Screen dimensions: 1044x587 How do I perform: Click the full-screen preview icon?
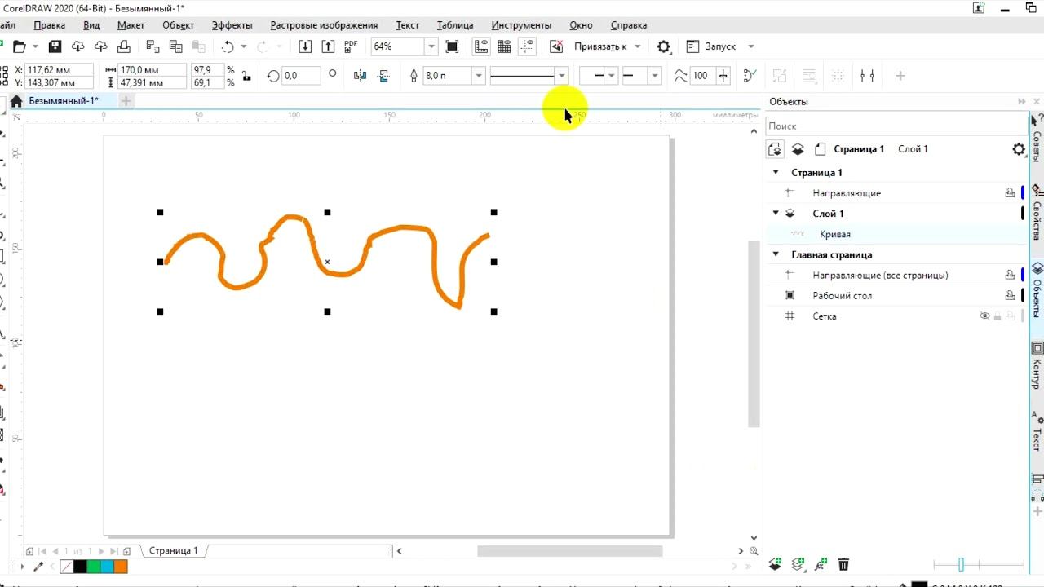452,46
